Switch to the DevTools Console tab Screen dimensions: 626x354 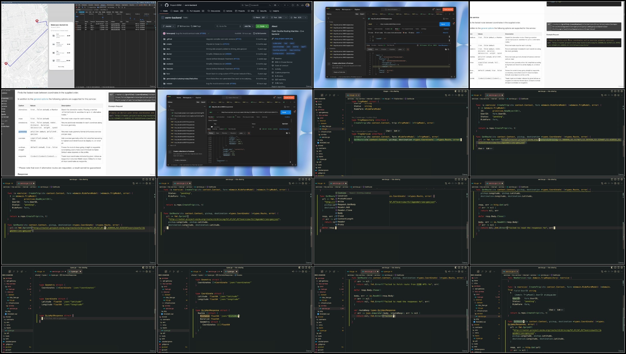click(91, 5)
